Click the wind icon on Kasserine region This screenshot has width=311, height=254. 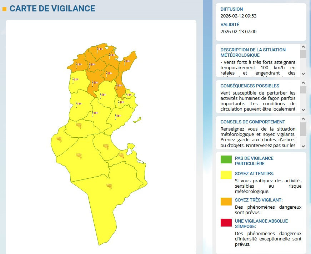(77, 104)
